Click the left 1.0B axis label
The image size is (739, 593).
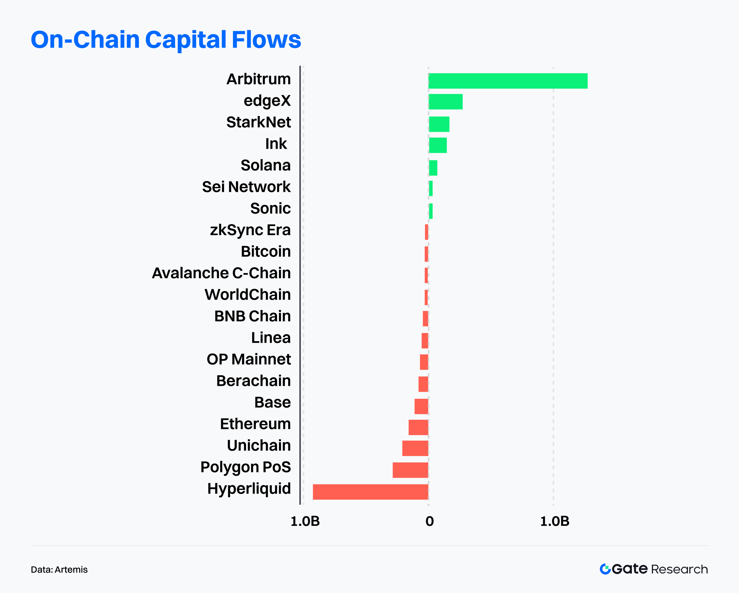[305, 521]
